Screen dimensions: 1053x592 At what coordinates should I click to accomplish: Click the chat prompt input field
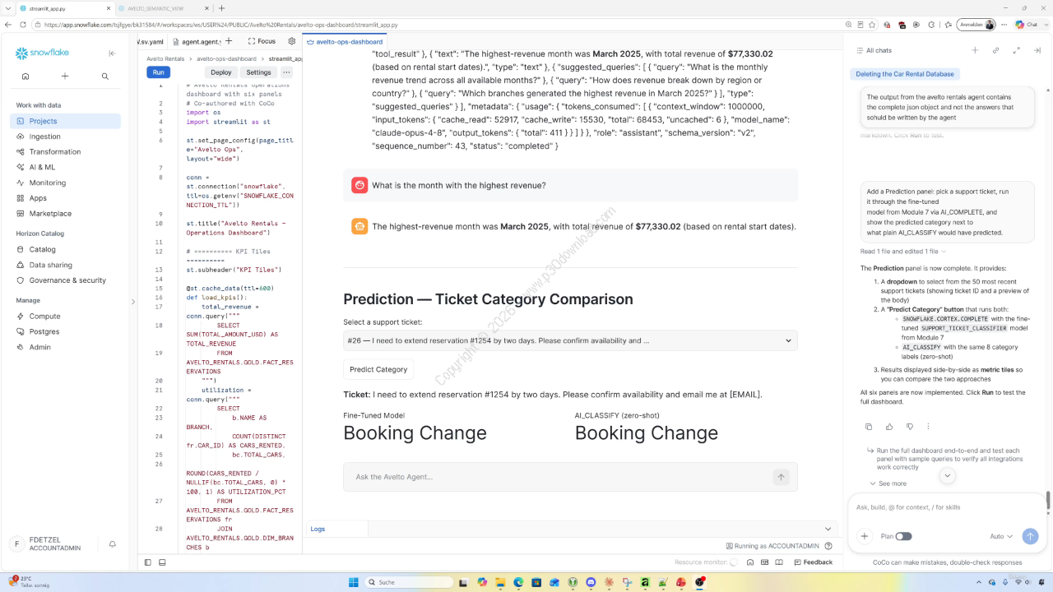tap(947, 507)
